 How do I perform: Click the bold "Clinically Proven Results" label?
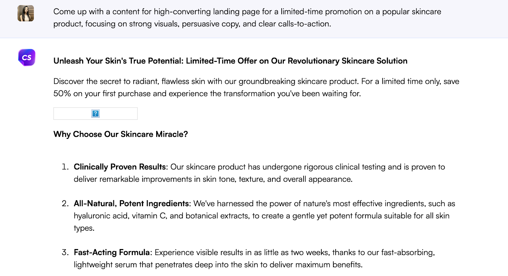[120, 167]
